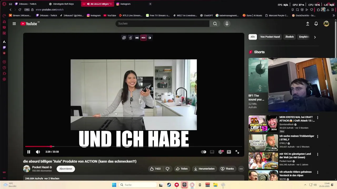Screen dimensions: 337x189
Task: Take snapshot with toolbar capture icon
Action: point(297,10)
